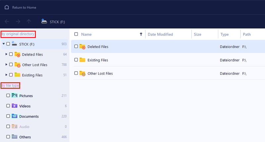Viewport: 265px width, 142px height.
Task: Click Return to Home link
Action: coord(24,7)
